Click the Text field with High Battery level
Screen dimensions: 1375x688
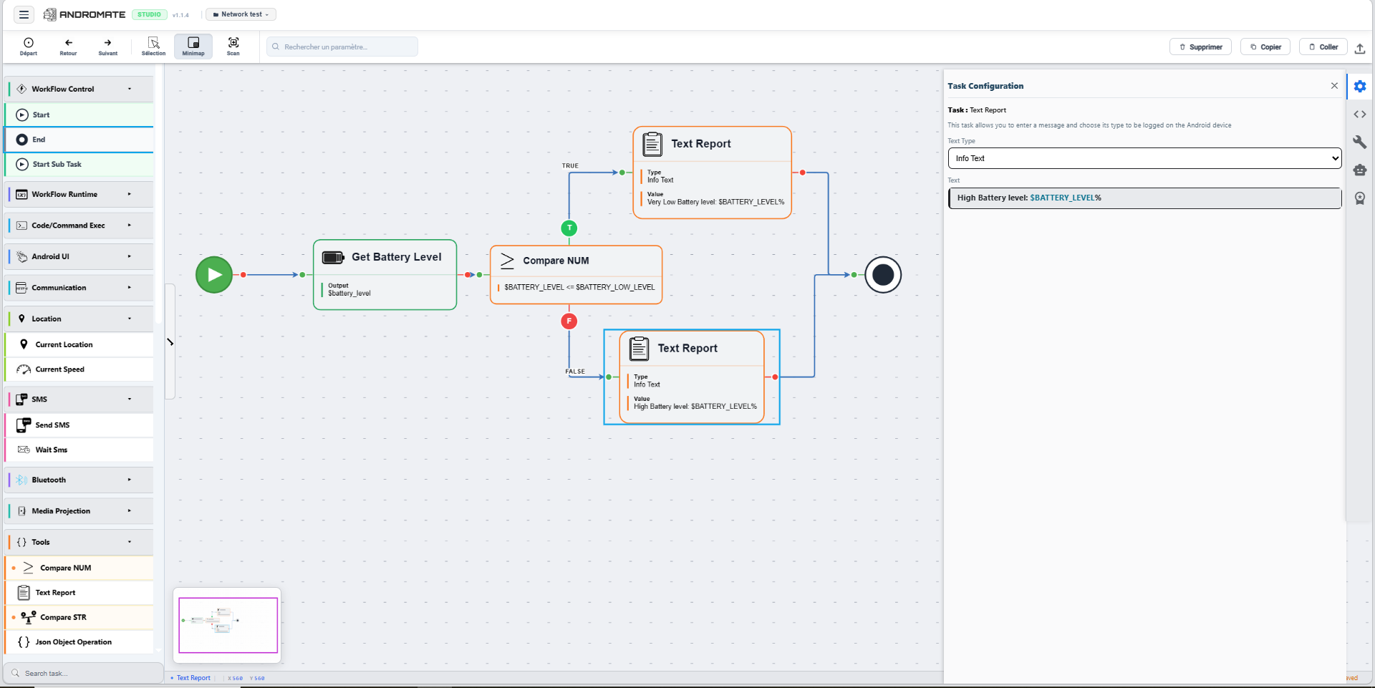[x=1144, y=198]
